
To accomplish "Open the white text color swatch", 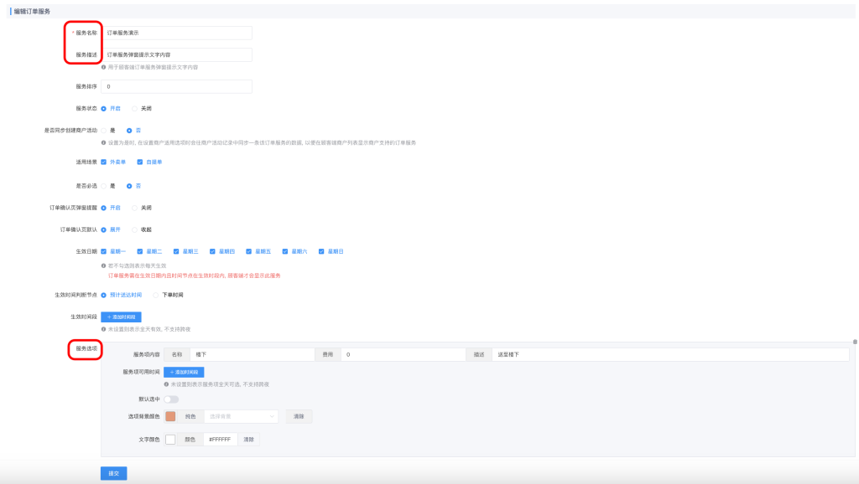I will [x=170, y=440].
